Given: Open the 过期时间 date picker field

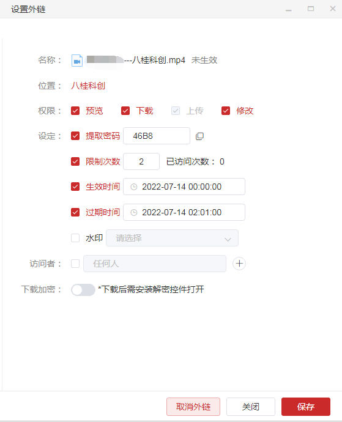Looking at the screenshot, I should 184,212.
